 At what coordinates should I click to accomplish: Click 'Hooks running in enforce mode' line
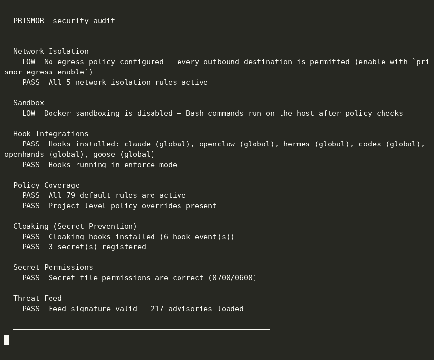(100, 165)
